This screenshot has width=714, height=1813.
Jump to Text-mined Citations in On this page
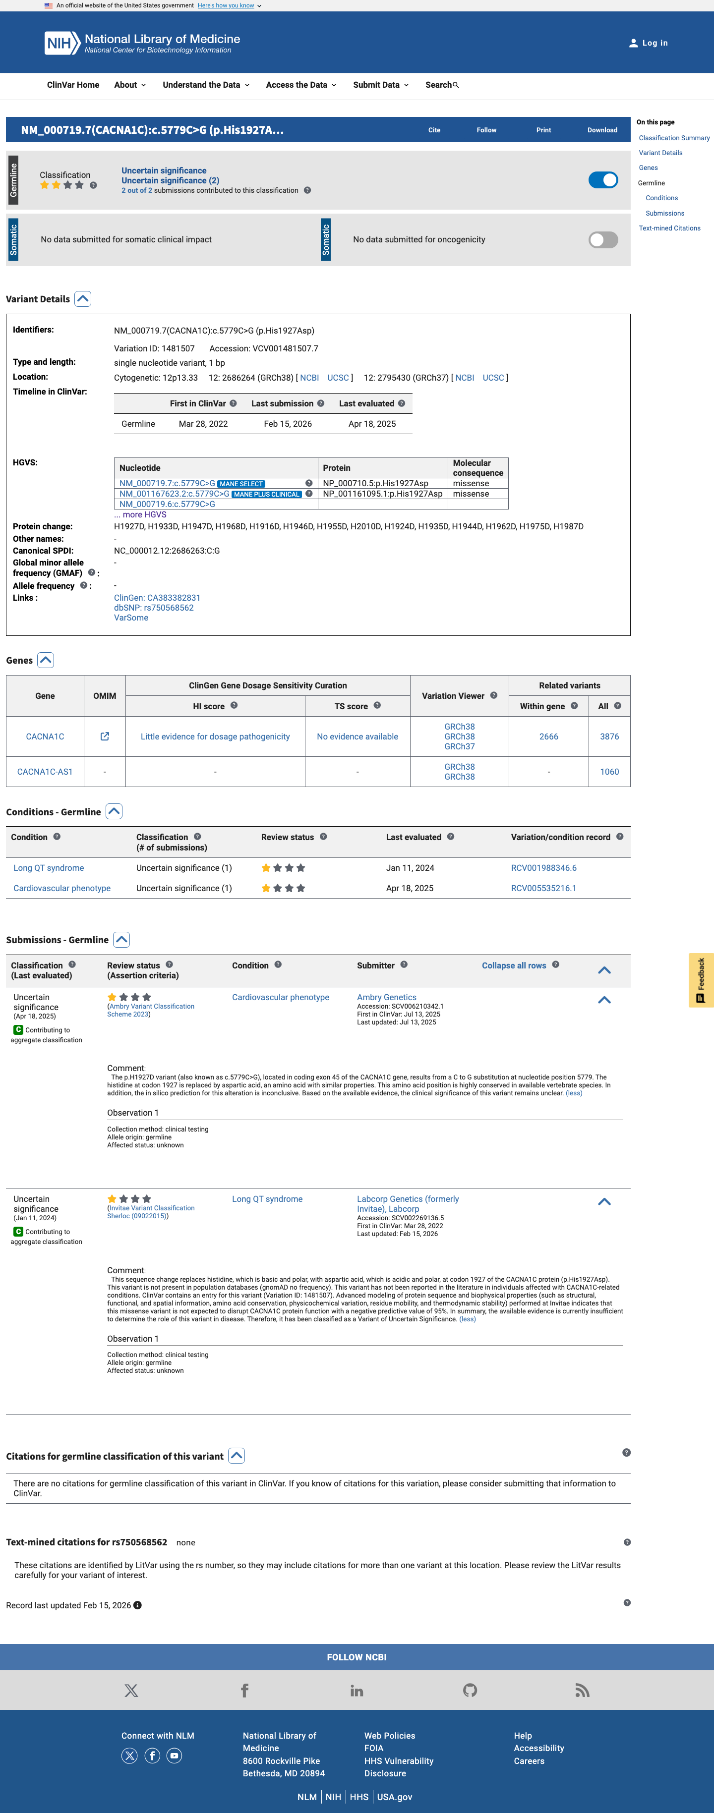670,228
